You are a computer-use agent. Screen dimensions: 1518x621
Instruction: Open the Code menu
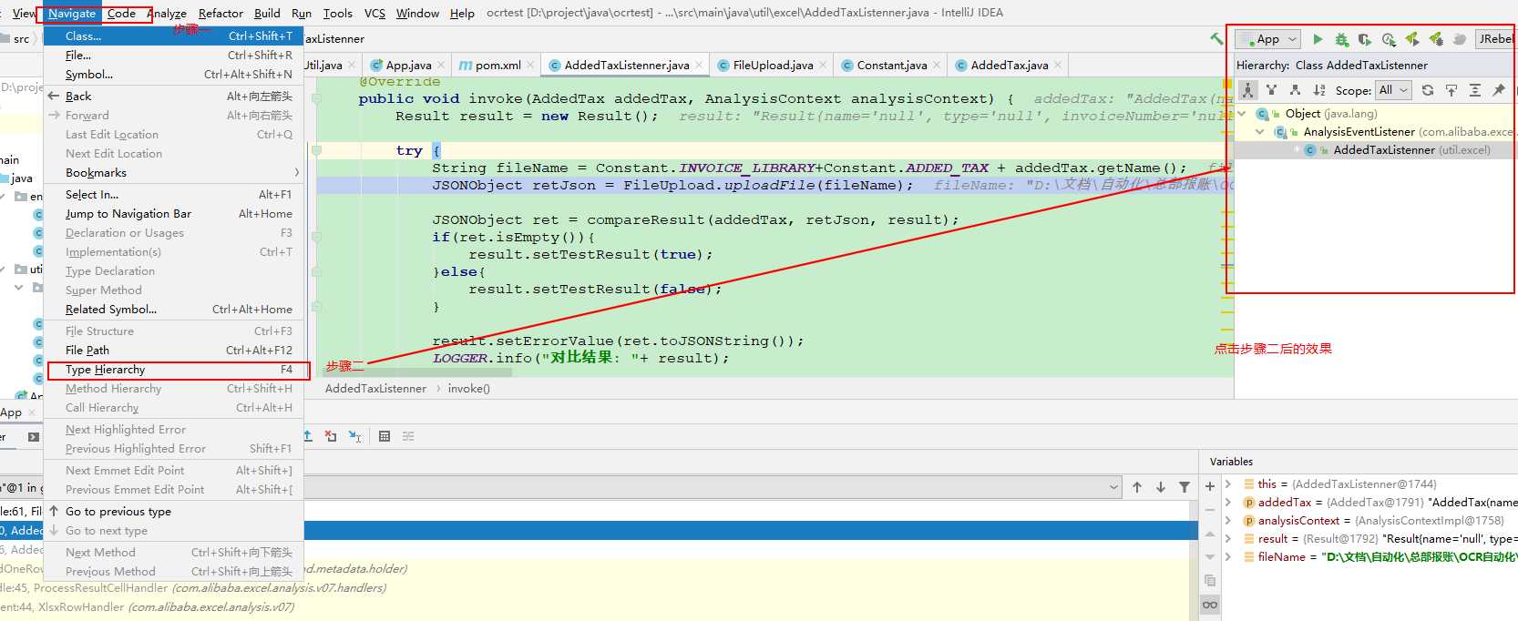(x=121, y=14)
